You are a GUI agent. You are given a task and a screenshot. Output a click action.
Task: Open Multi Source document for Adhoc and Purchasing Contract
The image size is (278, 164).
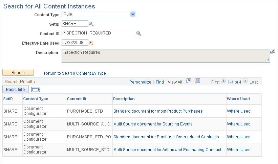tap(167, 150)
